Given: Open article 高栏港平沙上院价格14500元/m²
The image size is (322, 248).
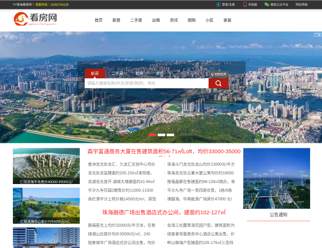Looking at the screenshot, I should [x=122, y=199].
